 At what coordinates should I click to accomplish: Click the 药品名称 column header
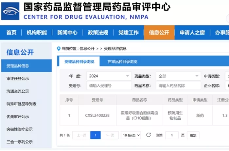[x=140, y=100]
